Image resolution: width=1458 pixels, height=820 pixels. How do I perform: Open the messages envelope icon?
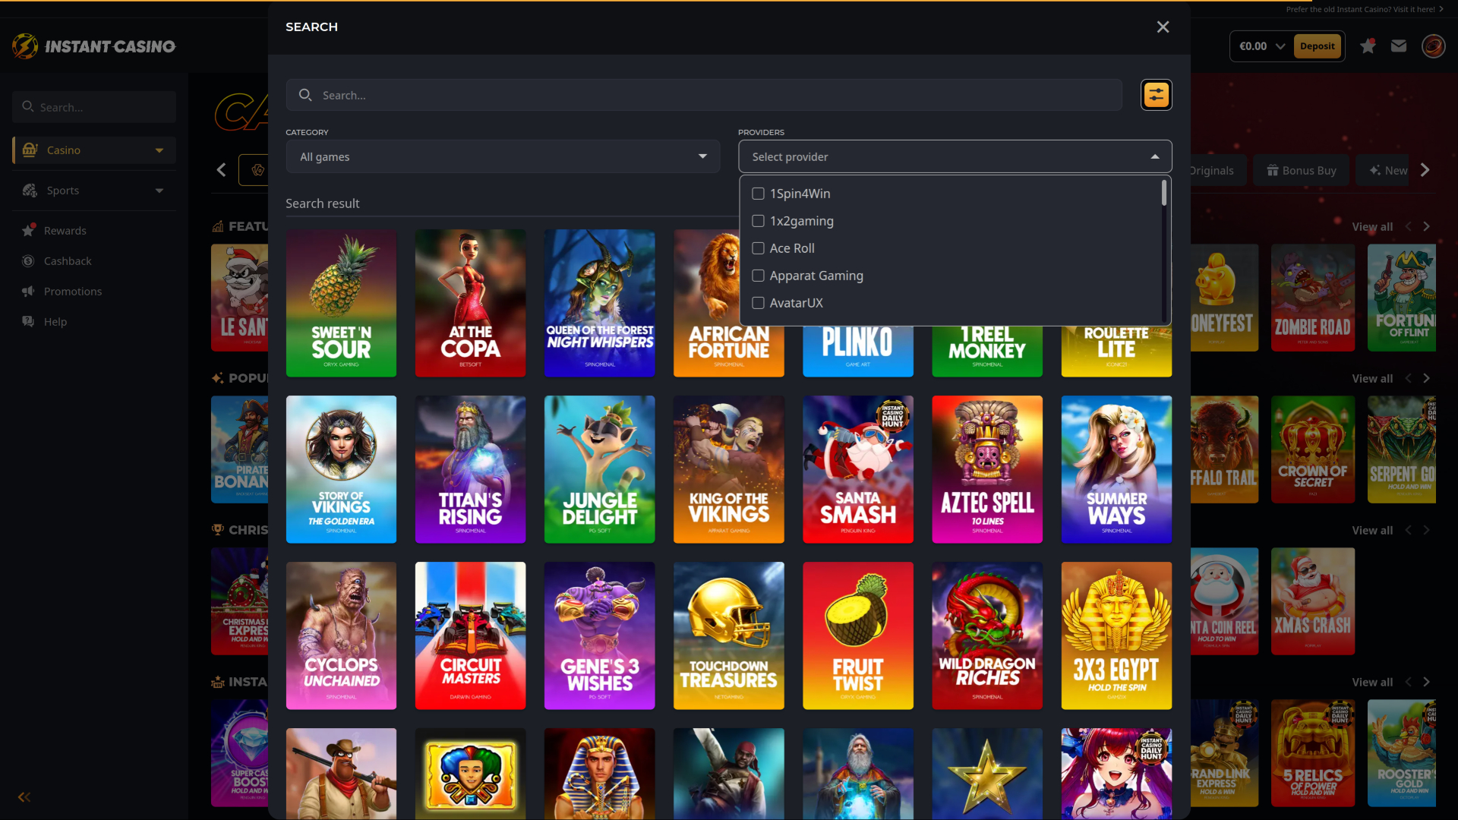pyautogui.click(x=1400, y=46)
